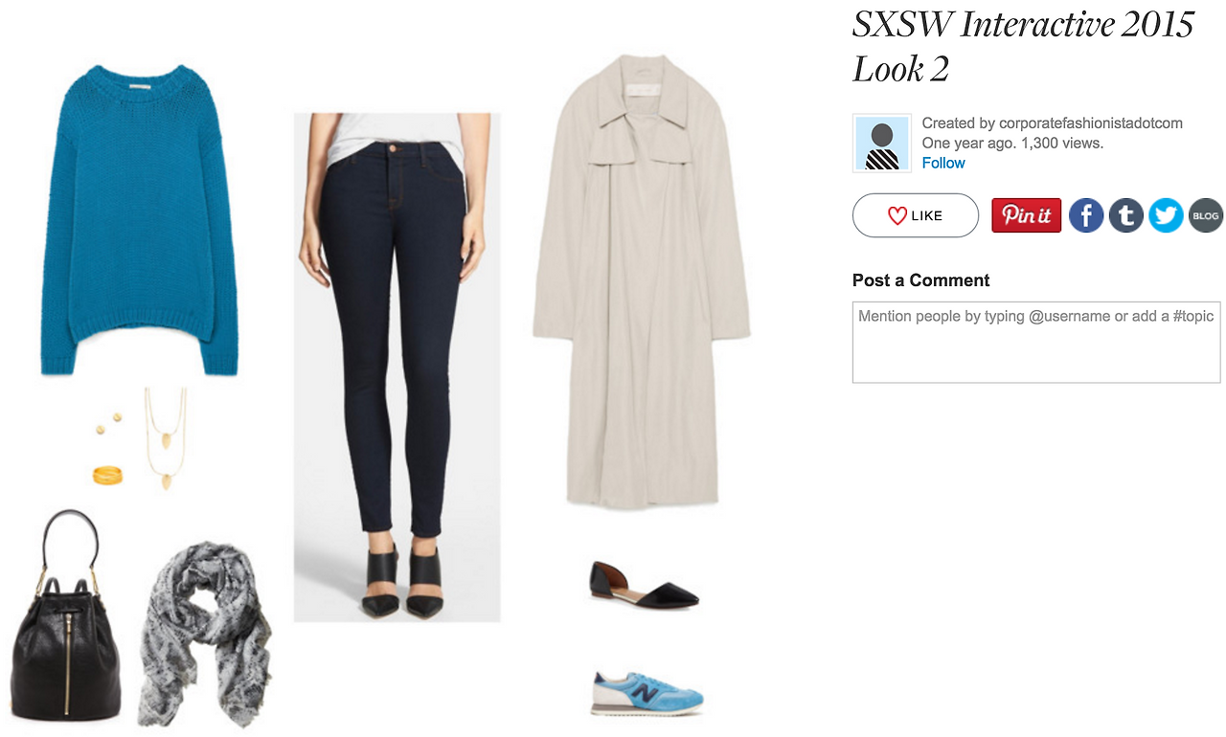Image resolution: width=1226 pixels, height=737 pixels.
Task: View the black pointed flat shoe
Action: (645, 585)
